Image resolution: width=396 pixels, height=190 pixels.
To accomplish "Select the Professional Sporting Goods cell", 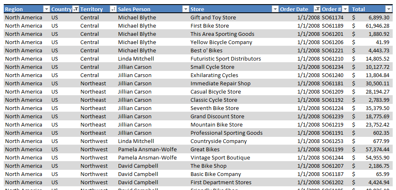I will pyautogui.click(x=234, y=133).
